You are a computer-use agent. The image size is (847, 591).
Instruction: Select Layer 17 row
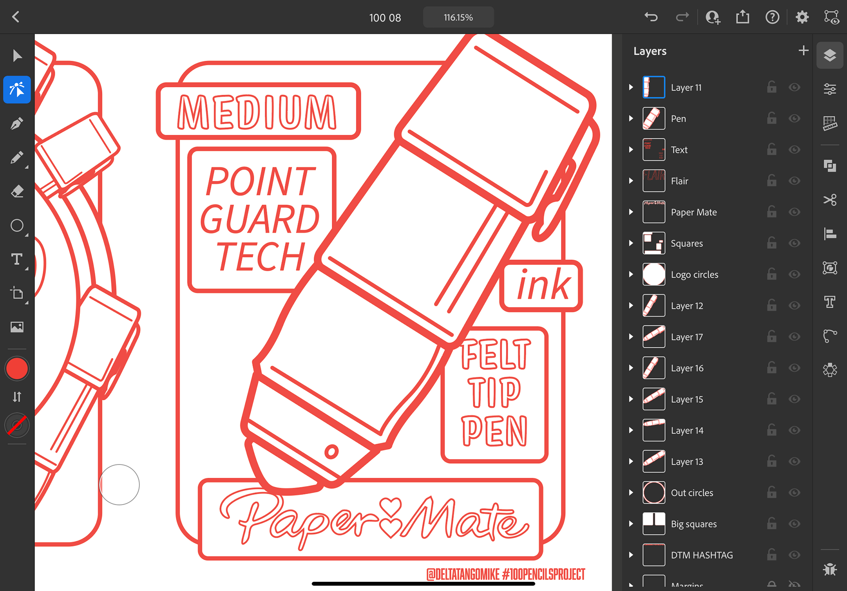pos(717,337)
